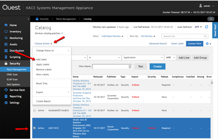Click the blue refresh icon

[207, 27]
